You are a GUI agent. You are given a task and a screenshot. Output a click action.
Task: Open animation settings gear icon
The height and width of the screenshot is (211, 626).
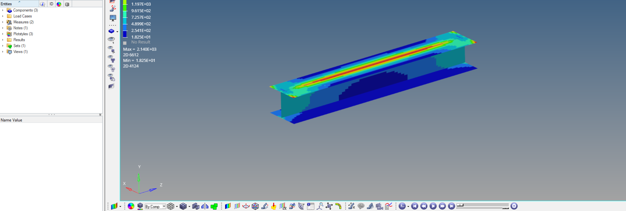tap(514, 206)
